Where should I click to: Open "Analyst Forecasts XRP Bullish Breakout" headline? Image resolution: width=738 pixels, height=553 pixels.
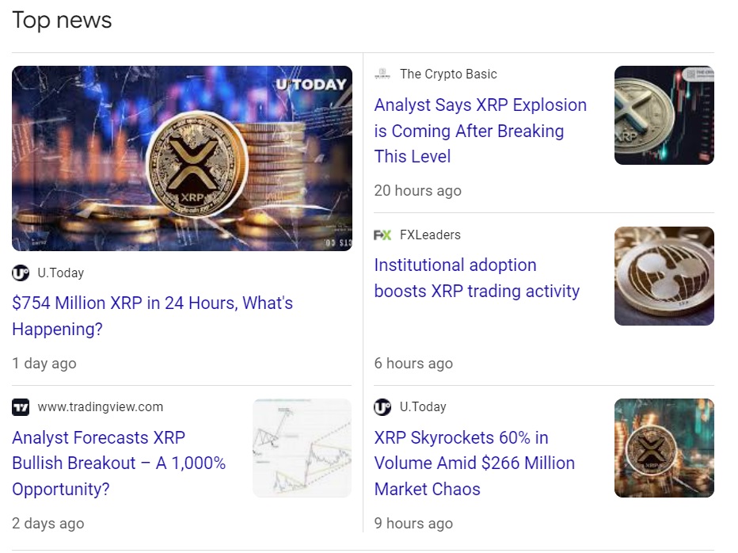pyautogui.click(x=119, y=463)
